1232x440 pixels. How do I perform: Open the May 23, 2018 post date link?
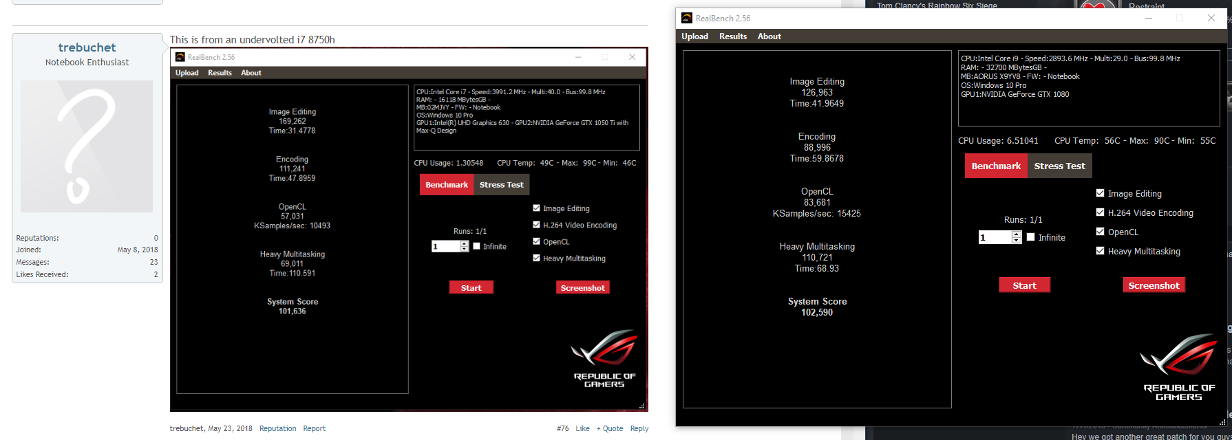coord(230,428)
